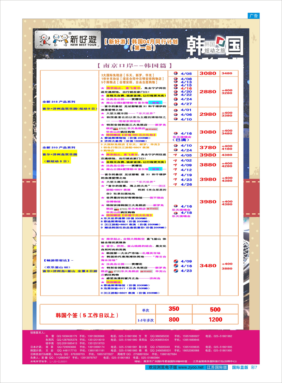Click the visa price 800
Screen dimensions: 282x383
174,320
